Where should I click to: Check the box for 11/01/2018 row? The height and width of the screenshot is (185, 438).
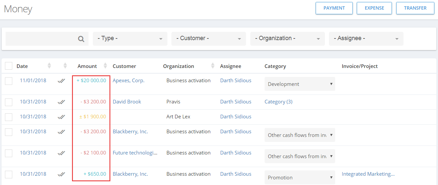(x=9, y=81)
